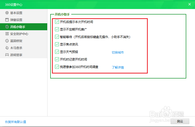The width and height of the screenshot is (195, 127).
Task: Click the gear icon beside 基本设置
Action: point(7,13)
